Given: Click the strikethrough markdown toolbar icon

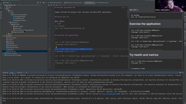Looking at the screenshot, I should [x=51, y=5].
